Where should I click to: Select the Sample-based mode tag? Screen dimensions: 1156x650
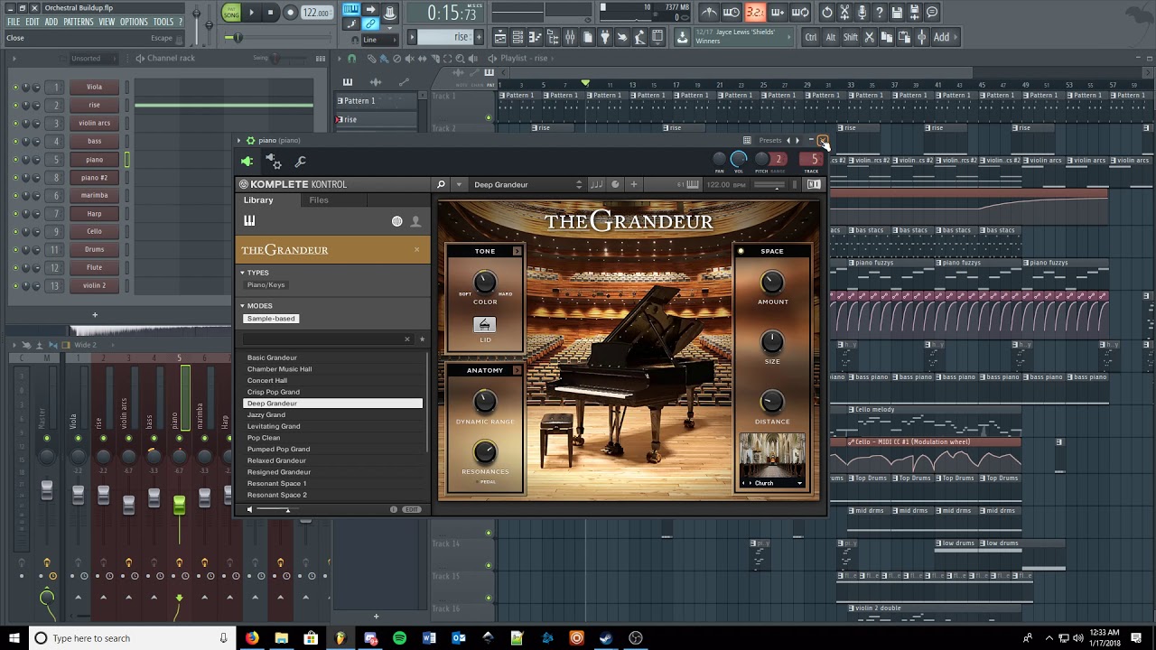tap(271, 319)
